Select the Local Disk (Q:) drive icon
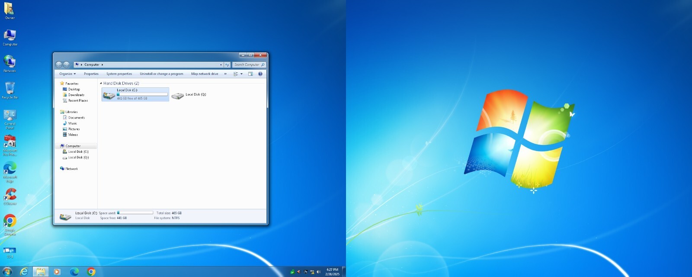The height and width of the screenshot is (277, 692). click(177, 95)
